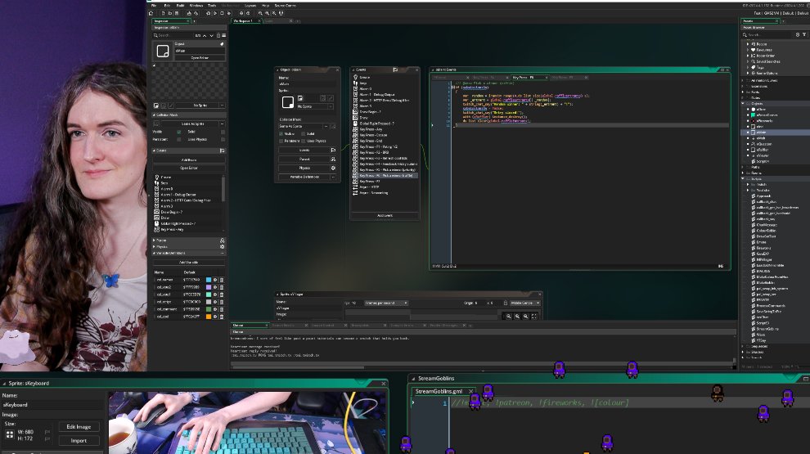Open the Windows menu
This screenshot has height=454, width=810.
(x=196, y=5)
